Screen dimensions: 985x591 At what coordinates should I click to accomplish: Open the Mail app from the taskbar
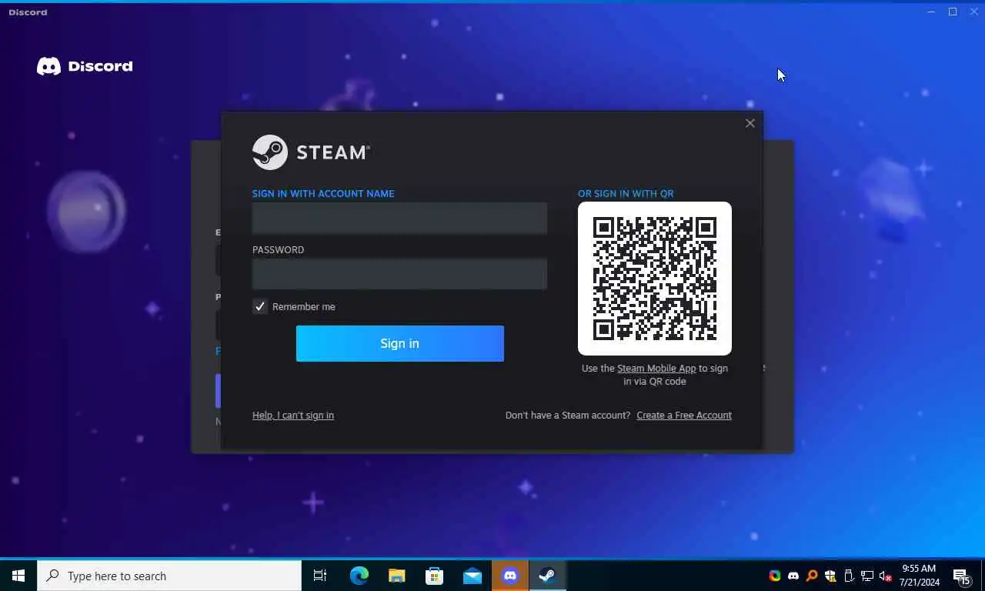click(x=472, y=576)
